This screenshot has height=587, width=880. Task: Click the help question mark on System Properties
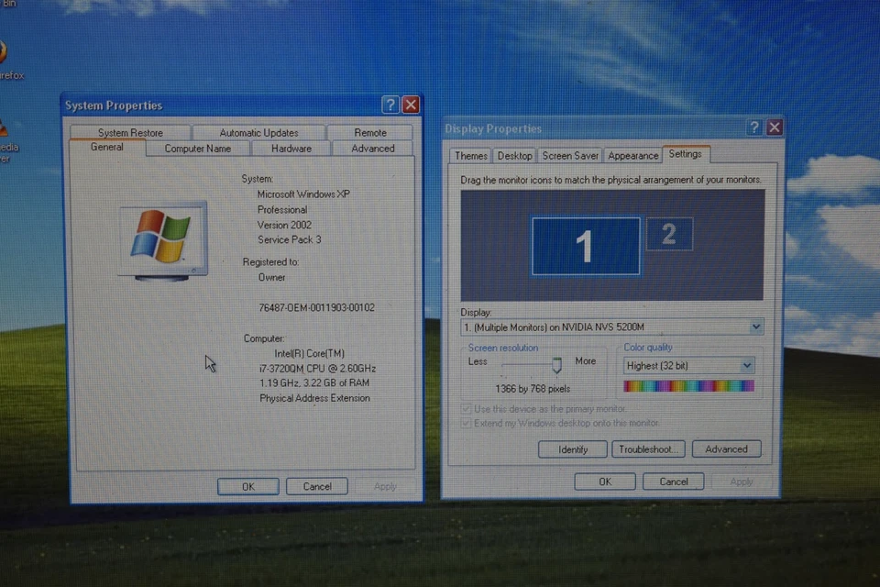pyautogui.click(x=390, y=105)
